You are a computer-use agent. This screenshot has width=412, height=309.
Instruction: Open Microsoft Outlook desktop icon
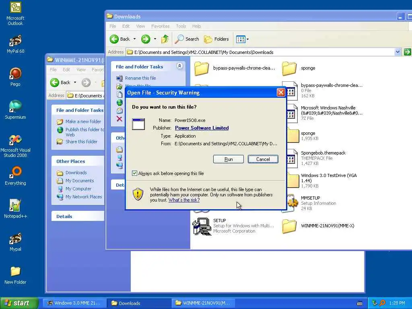(x=15, y=13)
